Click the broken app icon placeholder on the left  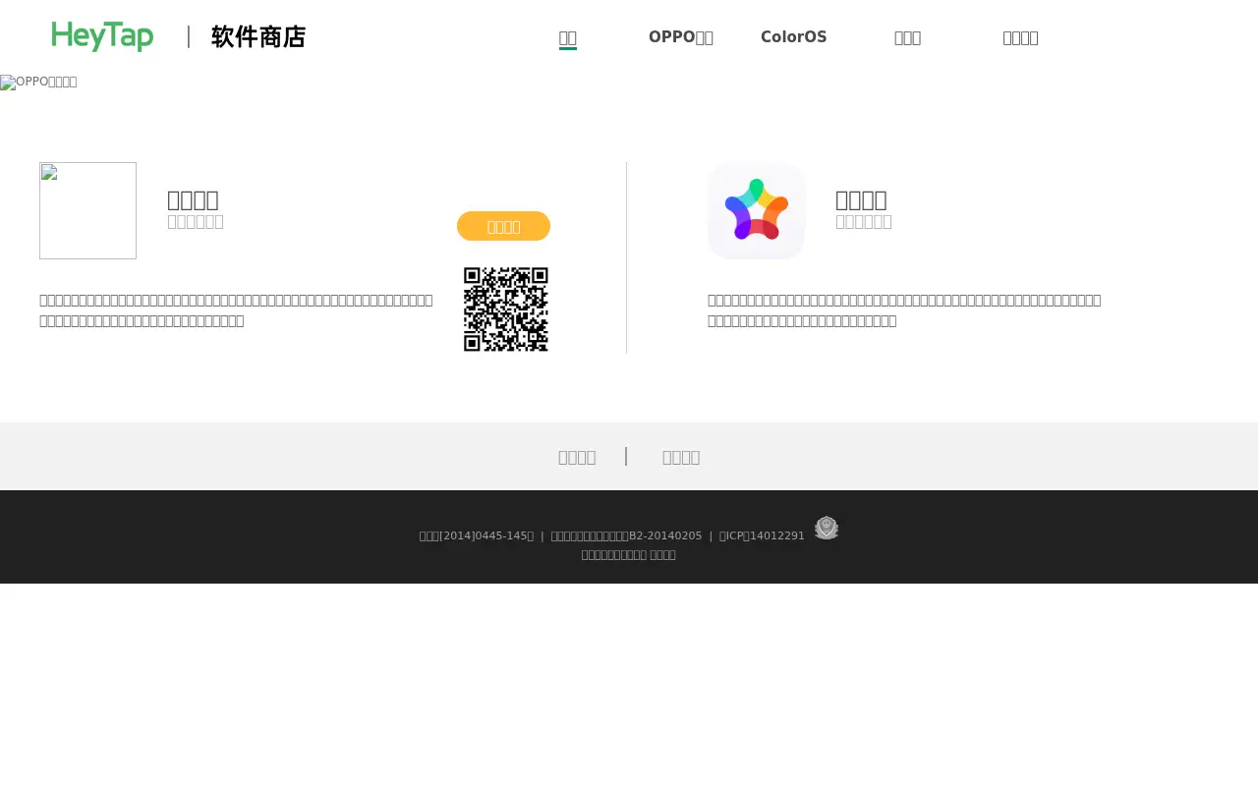click(87, 210)
